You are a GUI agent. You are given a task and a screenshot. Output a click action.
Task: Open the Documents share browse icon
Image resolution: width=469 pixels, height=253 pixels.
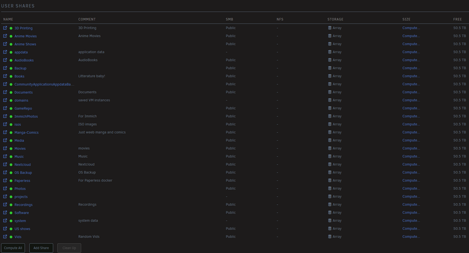point(5,92)
